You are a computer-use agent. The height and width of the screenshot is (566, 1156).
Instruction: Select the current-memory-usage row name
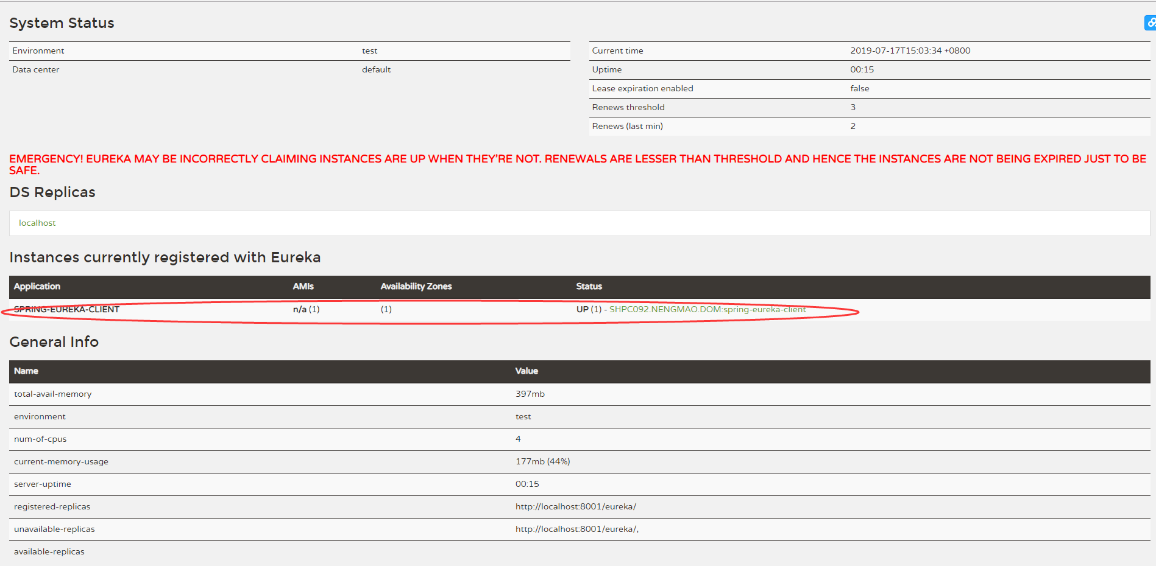coord(61,461)
